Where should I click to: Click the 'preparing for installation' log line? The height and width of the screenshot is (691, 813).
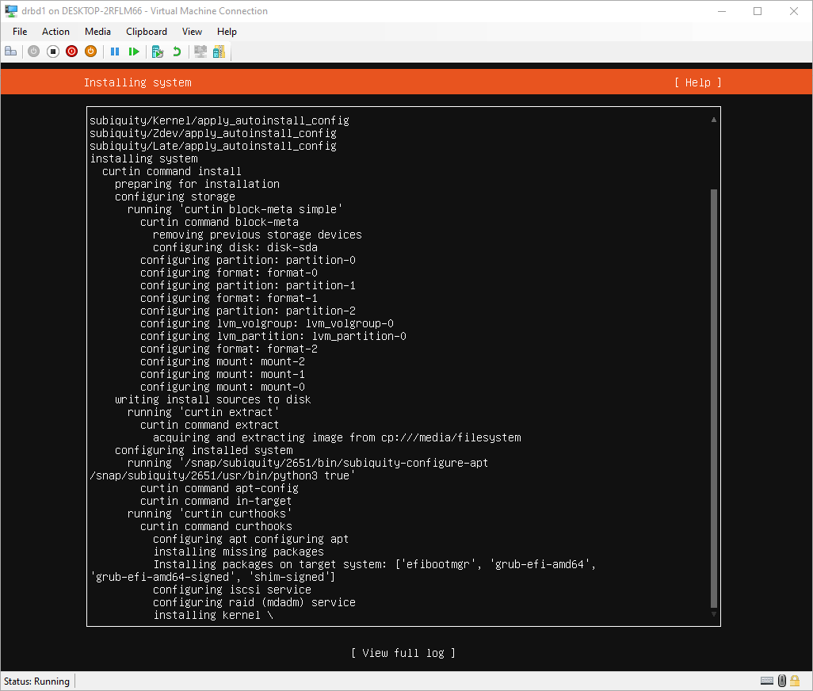[x=197, y=184]
